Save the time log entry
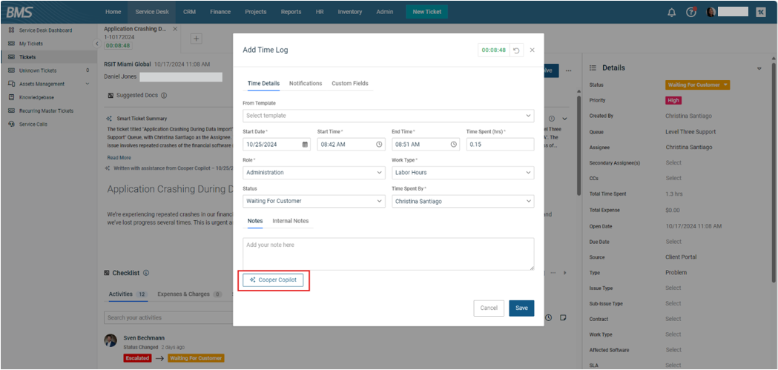This screenshot has height=370, width=778. [x=521, y=308]
